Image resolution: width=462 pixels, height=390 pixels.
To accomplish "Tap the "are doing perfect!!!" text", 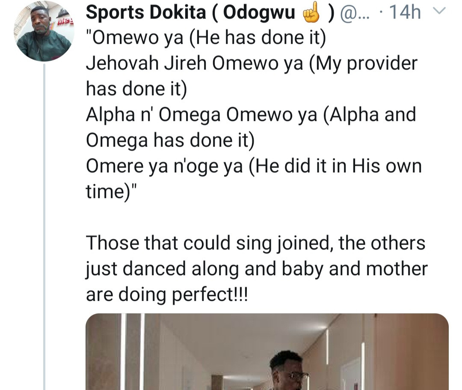I will pos(167,294).
